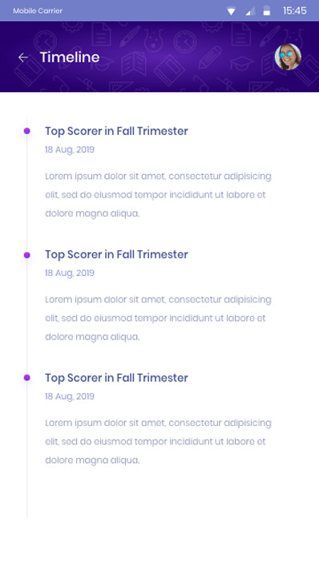This screenshot has width=319, height=568.
Task: Tap the 15:45 clock in status bar
Action: point(295,11)
